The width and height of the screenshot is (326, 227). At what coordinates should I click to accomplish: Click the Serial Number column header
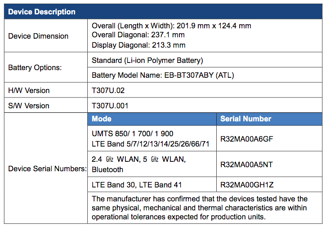click(246, 119)
